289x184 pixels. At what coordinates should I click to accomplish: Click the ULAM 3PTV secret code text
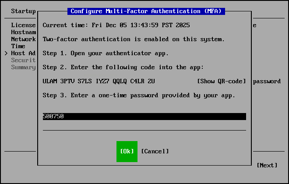(99, 81)
